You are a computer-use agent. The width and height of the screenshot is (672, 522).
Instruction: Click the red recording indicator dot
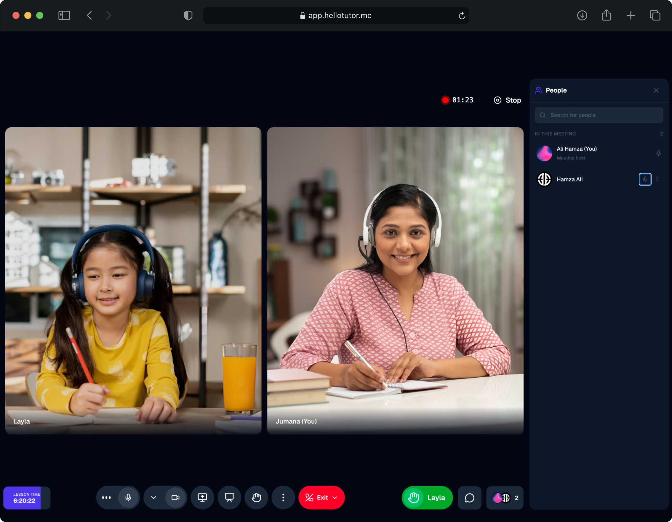[445, 100]
